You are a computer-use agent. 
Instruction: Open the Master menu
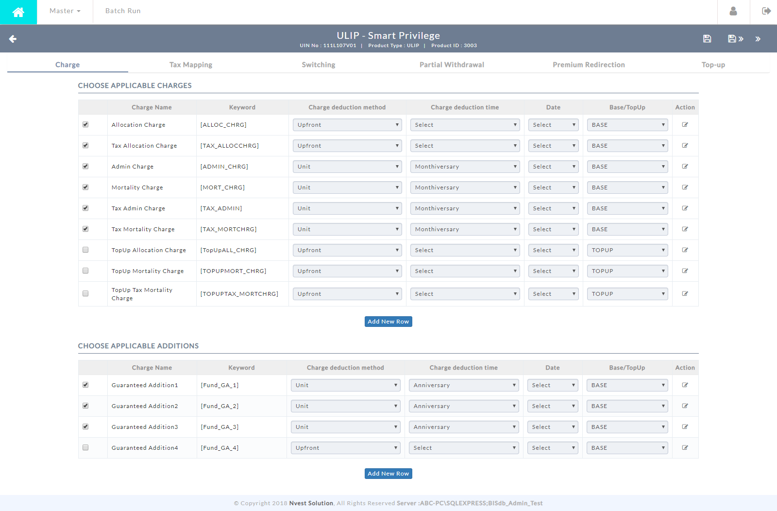pos(65,11)
